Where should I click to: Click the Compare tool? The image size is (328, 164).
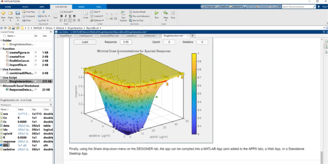pos(29,16)
